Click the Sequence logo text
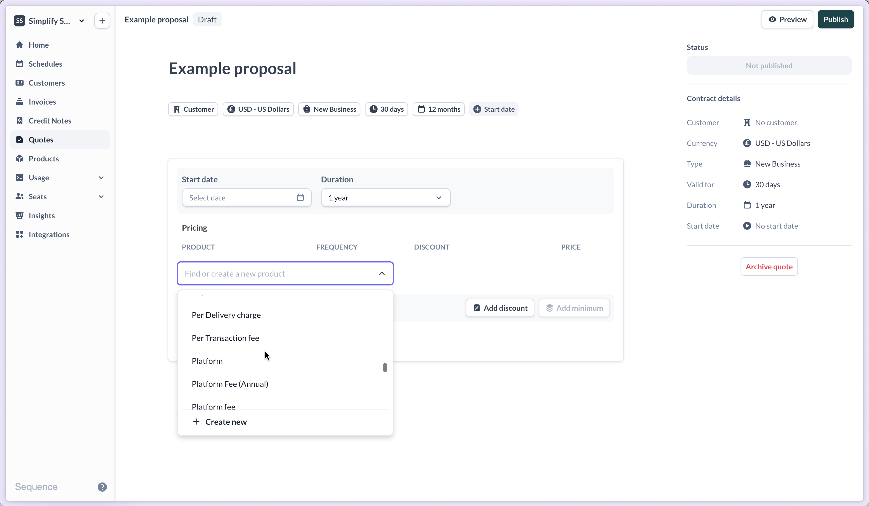Image resolution: width=869 pixels, height=506 pixels. point(36,487)
